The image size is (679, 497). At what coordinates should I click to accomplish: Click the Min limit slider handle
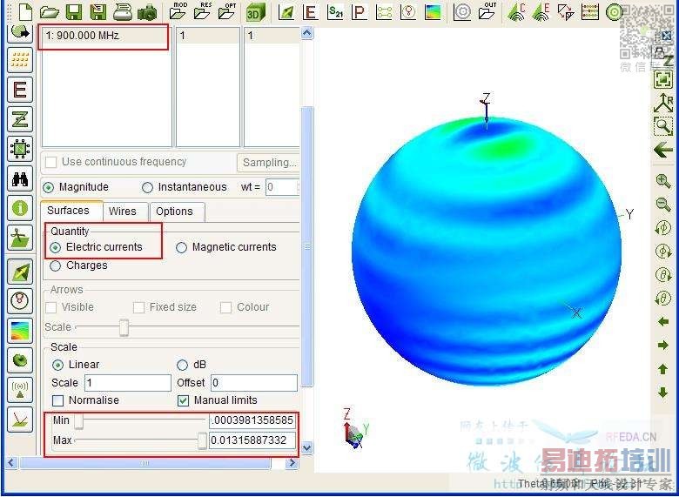(78, 420)
